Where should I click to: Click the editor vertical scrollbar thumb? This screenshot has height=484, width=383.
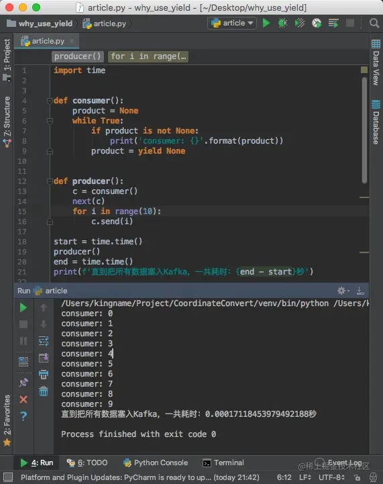pos(364,130)
